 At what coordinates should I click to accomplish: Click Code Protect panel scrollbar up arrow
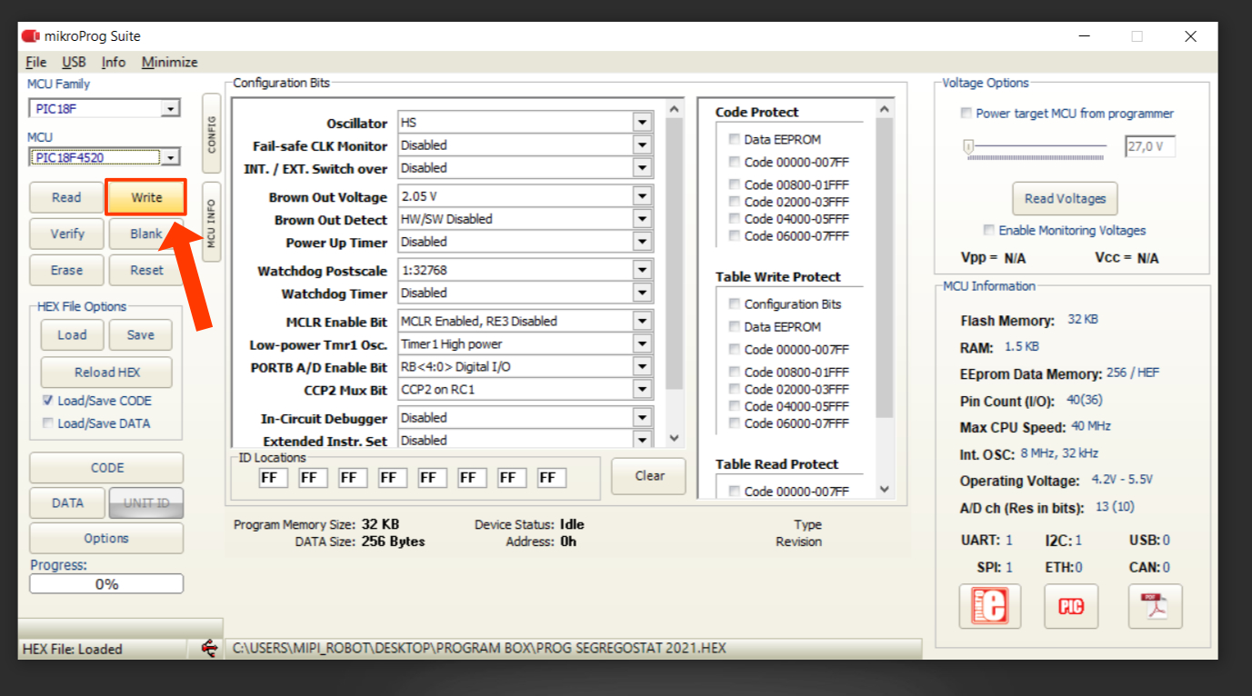[x=886, y=108]
